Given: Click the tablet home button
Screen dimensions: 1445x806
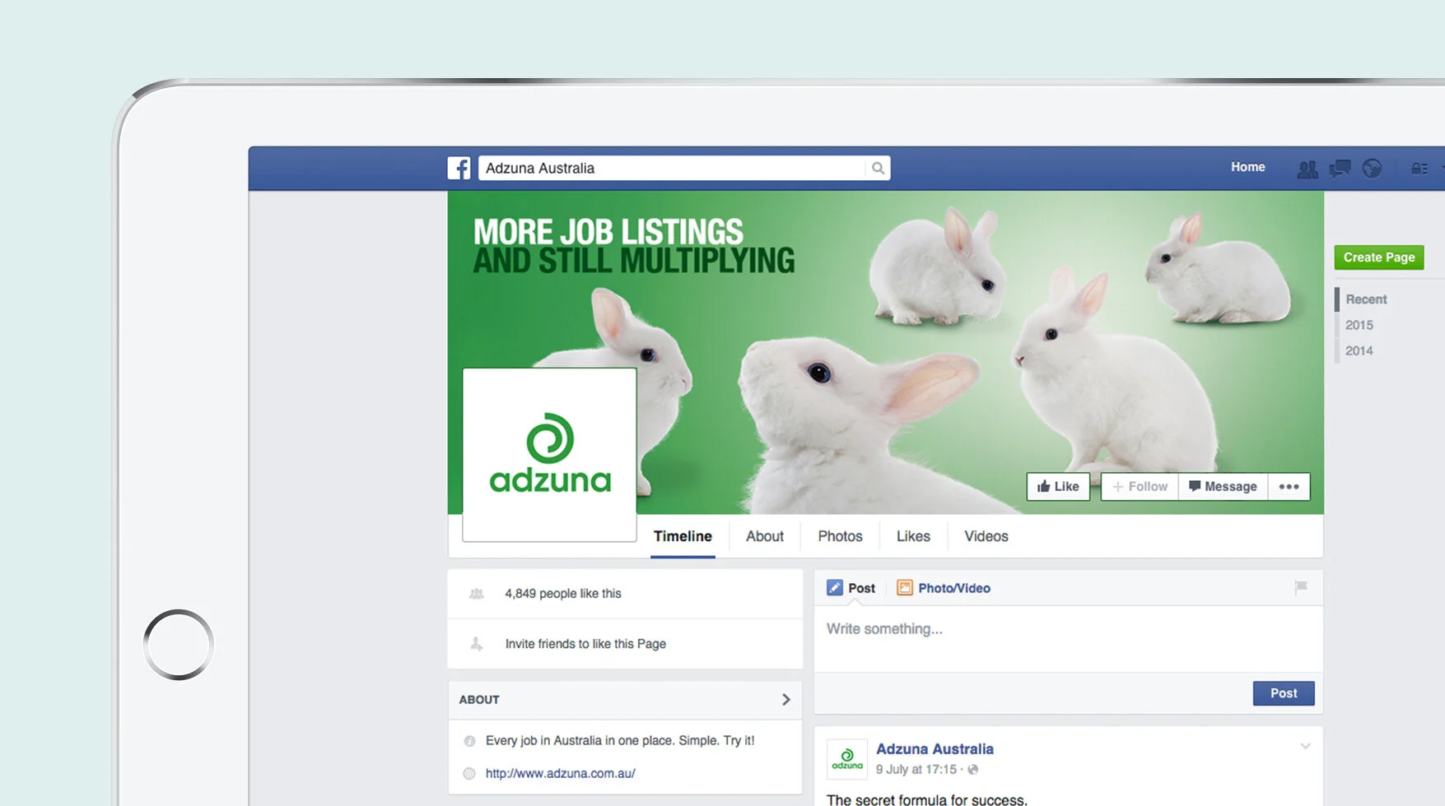Looking at the screenshot, I should [179, 645].
